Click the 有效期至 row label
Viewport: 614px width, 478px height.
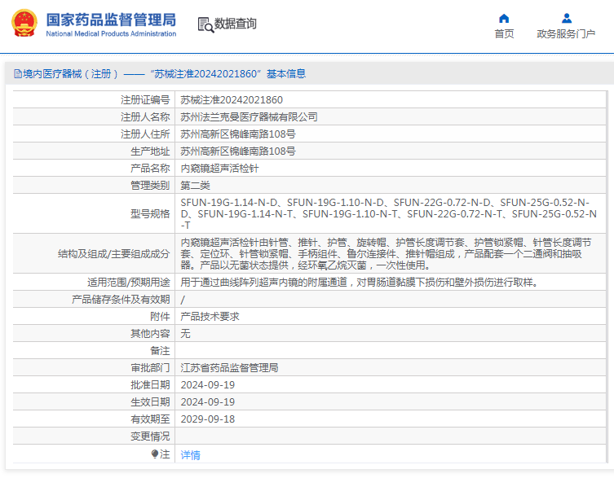150,419
